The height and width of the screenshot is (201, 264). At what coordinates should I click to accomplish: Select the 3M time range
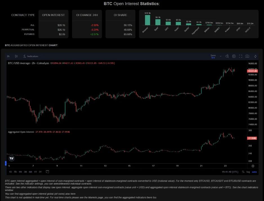[25, 172]
